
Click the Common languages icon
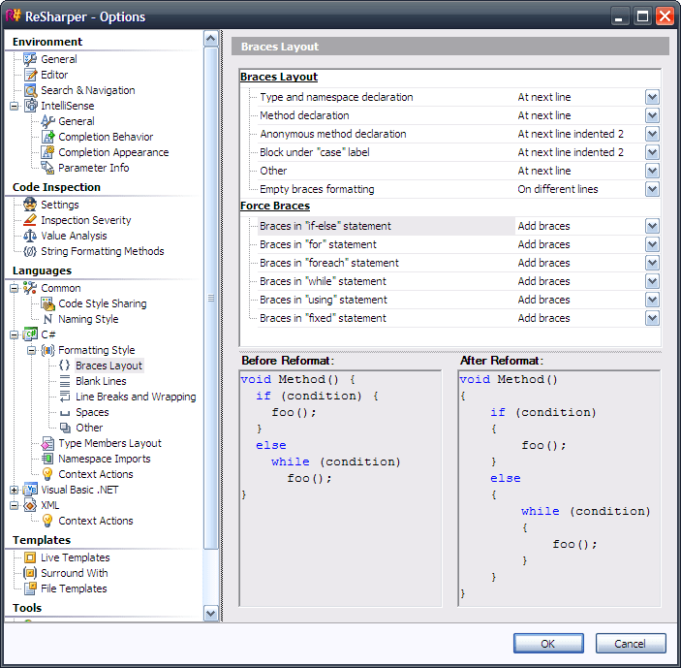tap(30, 288)
